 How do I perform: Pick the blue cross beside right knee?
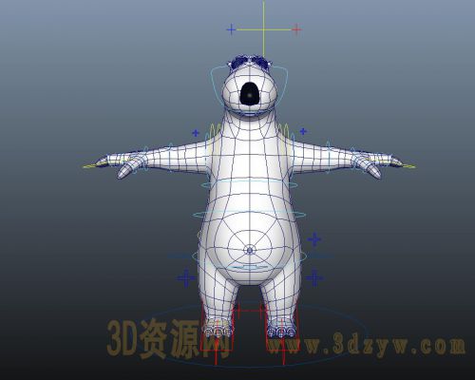coord(314,278)
